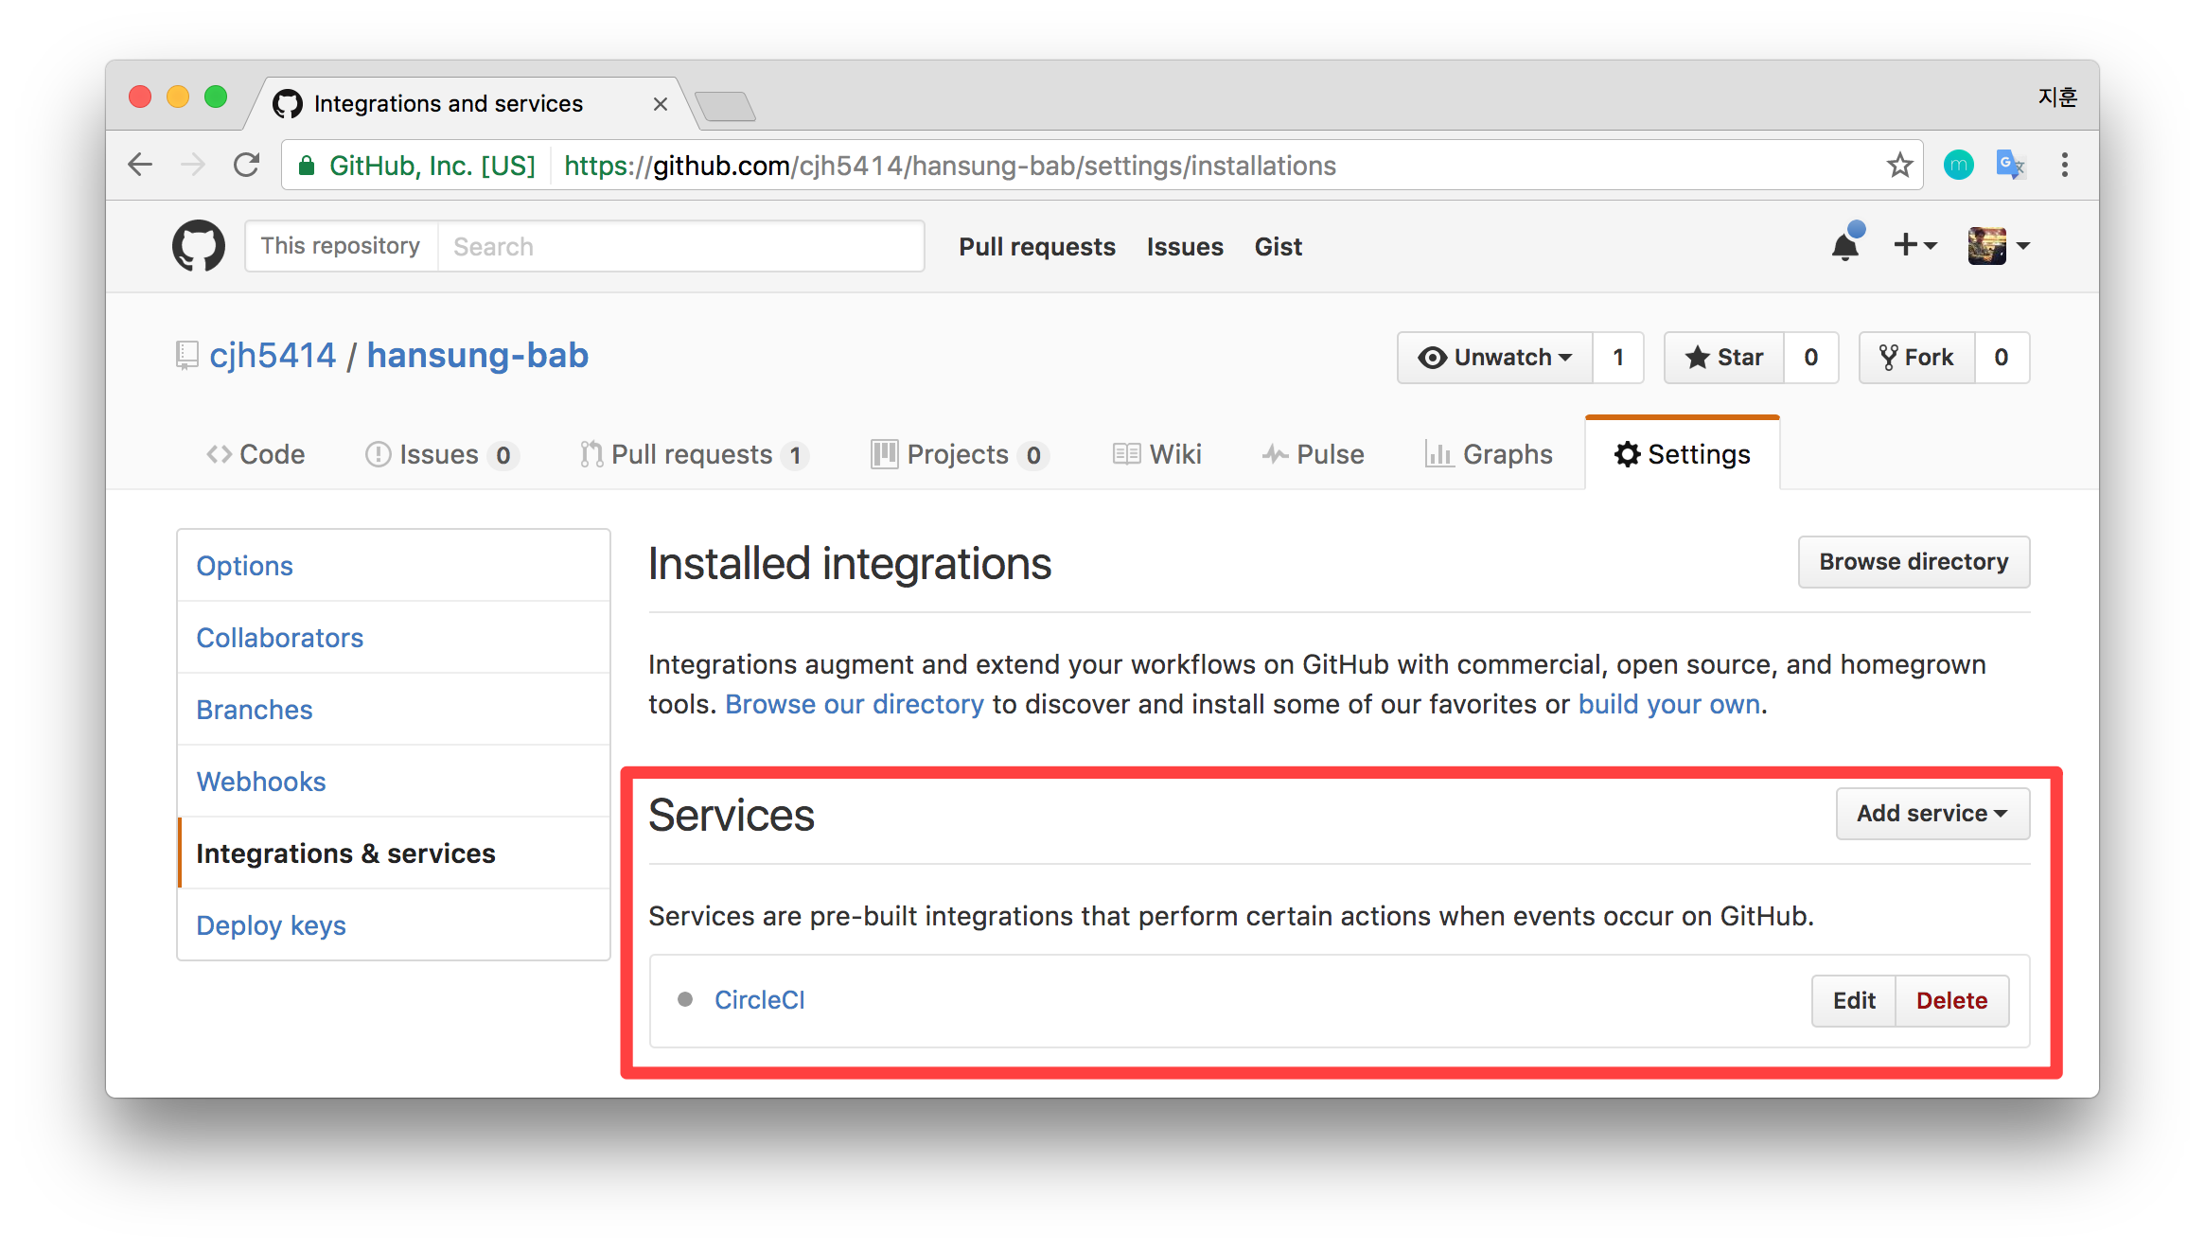Open the Pull requests repository tab
This screenshot has width=2205, height=1249.
694,455
